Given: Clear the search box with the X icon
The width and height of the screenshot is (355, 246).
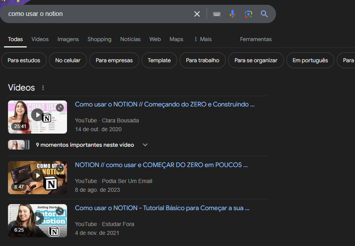Looking at the screenshot, I should click(x=197, y=14).
